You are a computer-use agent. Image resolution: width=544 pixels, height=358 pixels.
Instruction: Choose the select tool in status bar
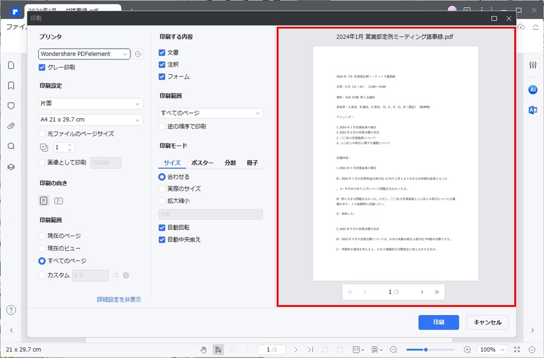click(218, 350)
